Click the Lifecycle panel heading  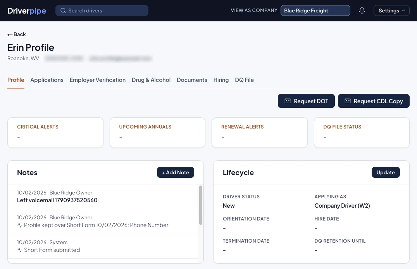point(238,173)
